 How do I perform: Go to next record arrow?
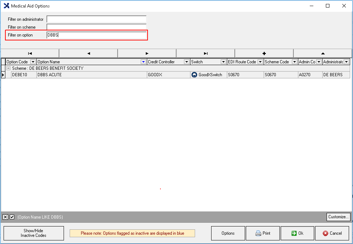(147, 53)
